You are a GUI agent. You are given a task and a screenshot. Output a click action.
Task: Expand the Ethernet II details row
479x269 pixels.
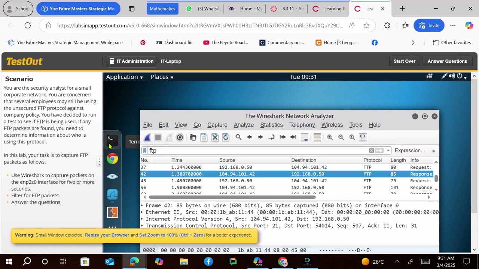click(x=142, y=212)
